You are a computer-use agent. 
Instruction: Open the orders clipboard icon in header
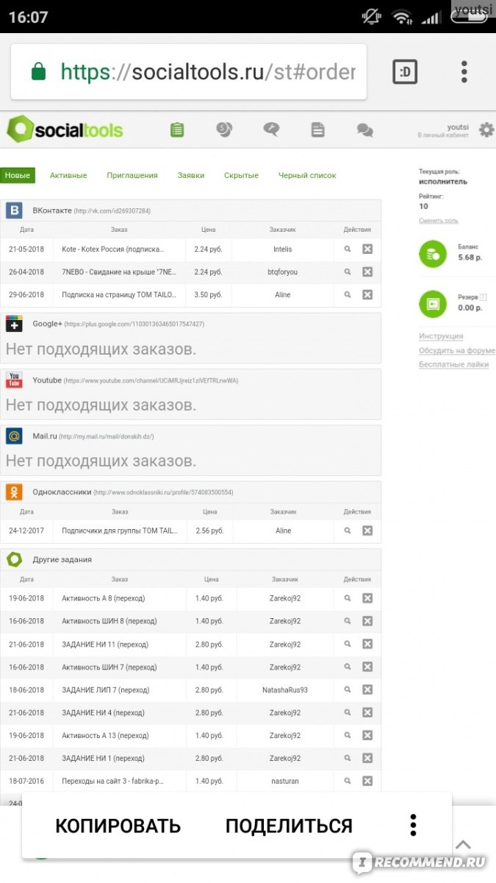177,130
